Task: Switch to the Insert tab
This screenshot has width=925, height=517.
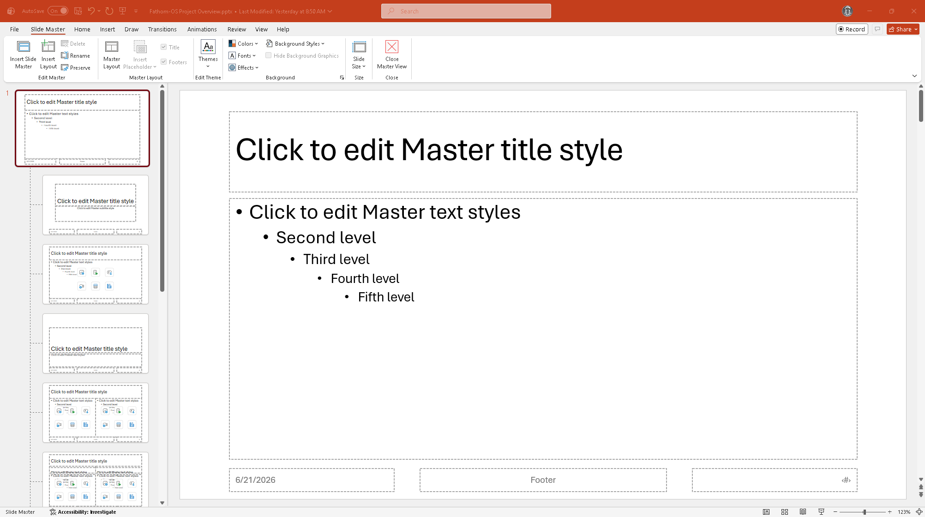Action: (108, 29)
